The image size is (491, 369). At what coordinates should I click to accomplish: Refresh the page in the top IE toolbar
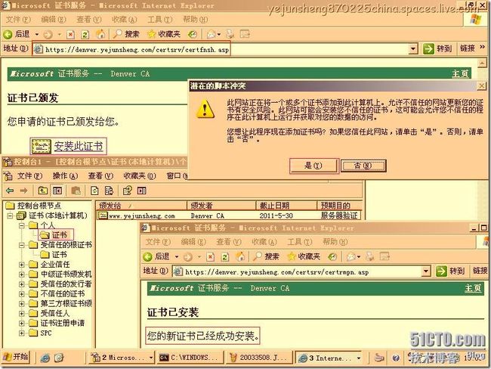pyautogui.click(x=85, y=34)
